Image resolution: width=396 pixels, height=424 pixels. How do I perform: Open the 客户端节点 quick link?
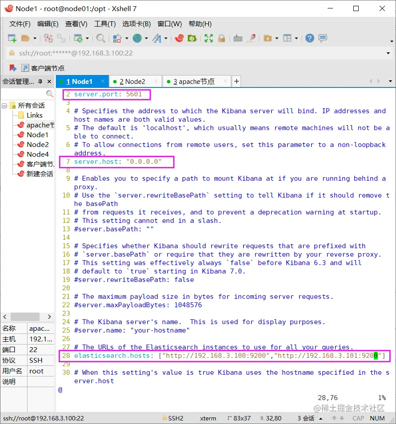[43, 68]
